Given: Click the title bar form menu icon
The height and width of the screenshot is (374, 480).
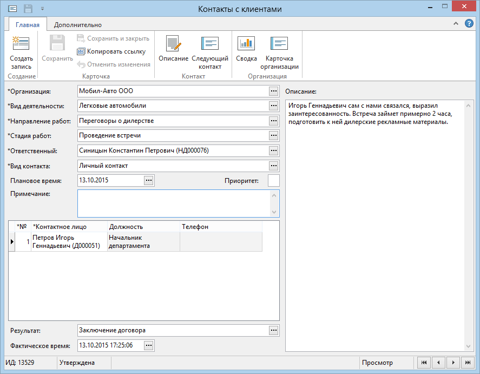Looking at the screenshot, I should [x=12, y=9].
